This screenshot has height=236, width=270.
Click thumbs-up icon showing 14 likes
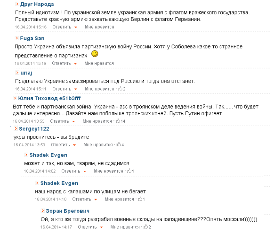click(x=118, y=121)
